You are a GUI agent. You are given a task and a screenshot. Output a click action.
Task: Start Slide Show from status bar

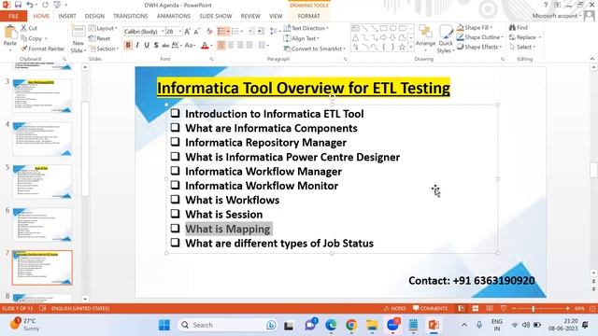tap(504, 308)
